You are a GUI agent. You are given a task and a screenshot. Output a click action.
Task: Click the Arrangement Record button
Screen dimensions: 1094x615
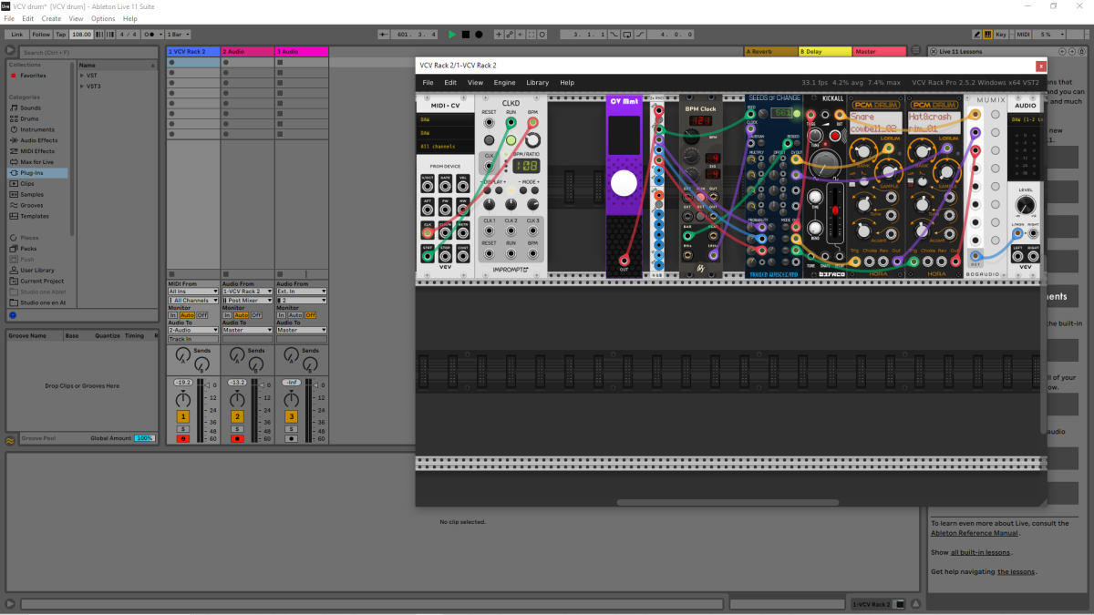[479, 35]
